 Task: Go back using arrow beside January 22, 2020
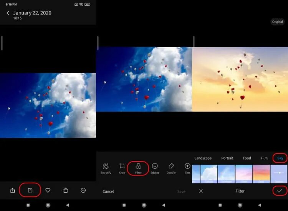click(8, 13)
